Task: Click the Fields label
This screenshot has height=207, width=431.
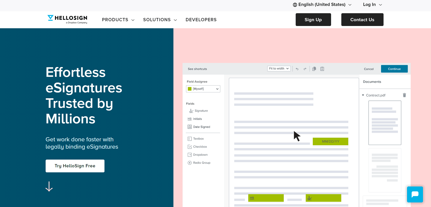Action: (190, 104)
